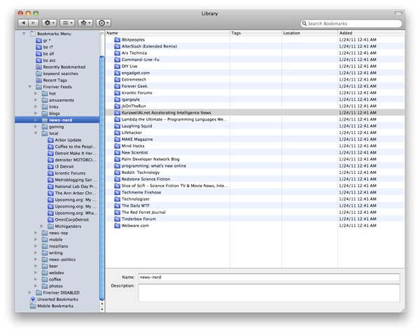Image resolution: width=420 pixels, height=333 pixels.
Task: Click the sidebar scroll up arrow
Action: [x=101, y=304]
